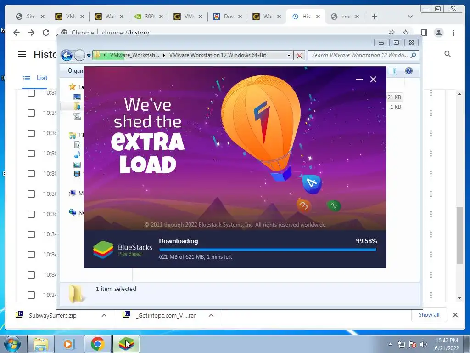The width and height of the screenshot is (470, 353).
Task: Minimize the BlueStacks installer window
Action: point(359,79)
